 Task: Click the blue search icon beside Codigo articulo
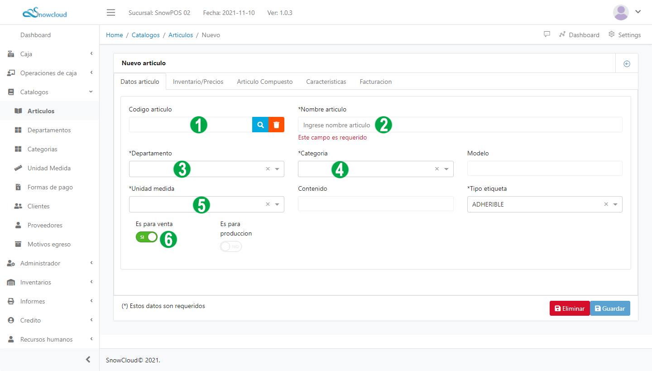(260, 125)
